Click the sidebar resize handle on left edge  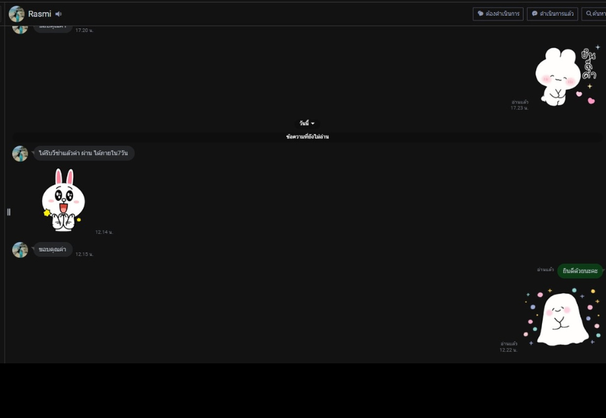click(x=9, y=212)
